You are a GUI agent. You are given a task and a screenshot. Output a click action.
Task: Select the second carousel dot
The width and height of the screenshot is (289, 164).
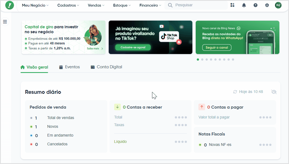(202, 60)
